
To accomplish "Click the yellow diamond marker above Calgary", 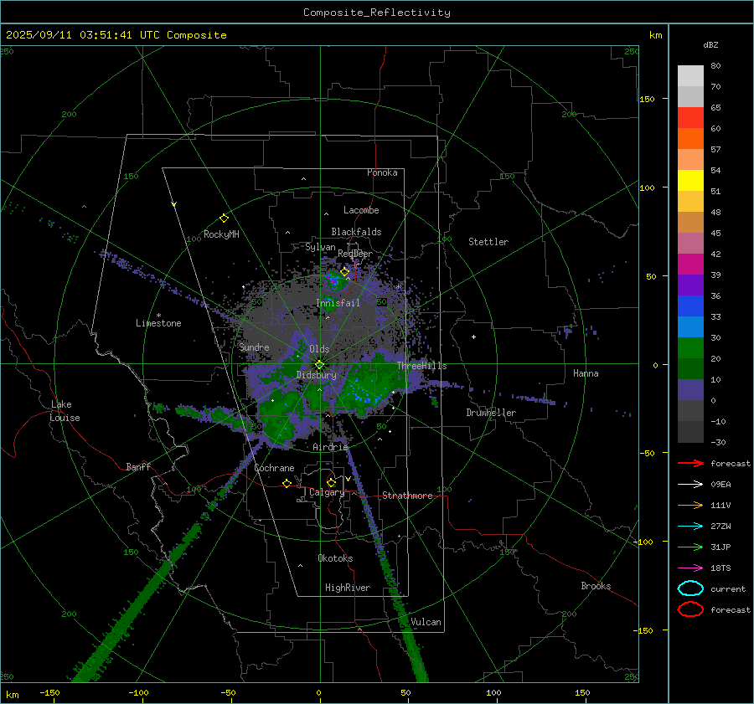I will coord(331,482).
